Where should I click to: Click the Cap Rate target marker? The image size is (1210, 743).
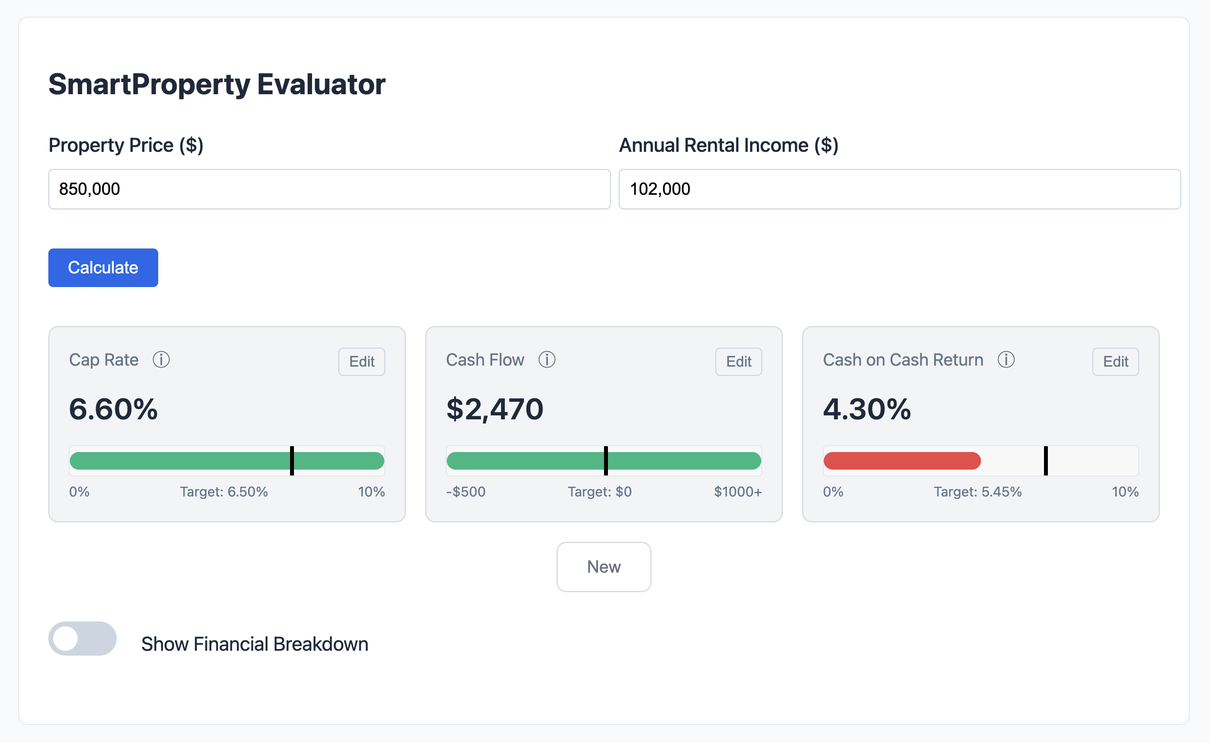click(292, 461)
